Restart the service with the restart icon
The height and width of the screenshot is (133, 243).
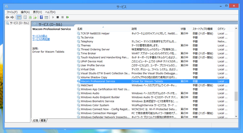pyautogui.click(x=67, y=17)
